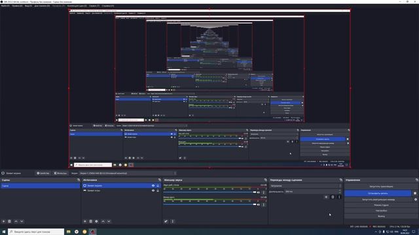Viewport: 419px width, 235px height.
Task: Adjust the desktop audio volume slider
Action: [209, 192]
